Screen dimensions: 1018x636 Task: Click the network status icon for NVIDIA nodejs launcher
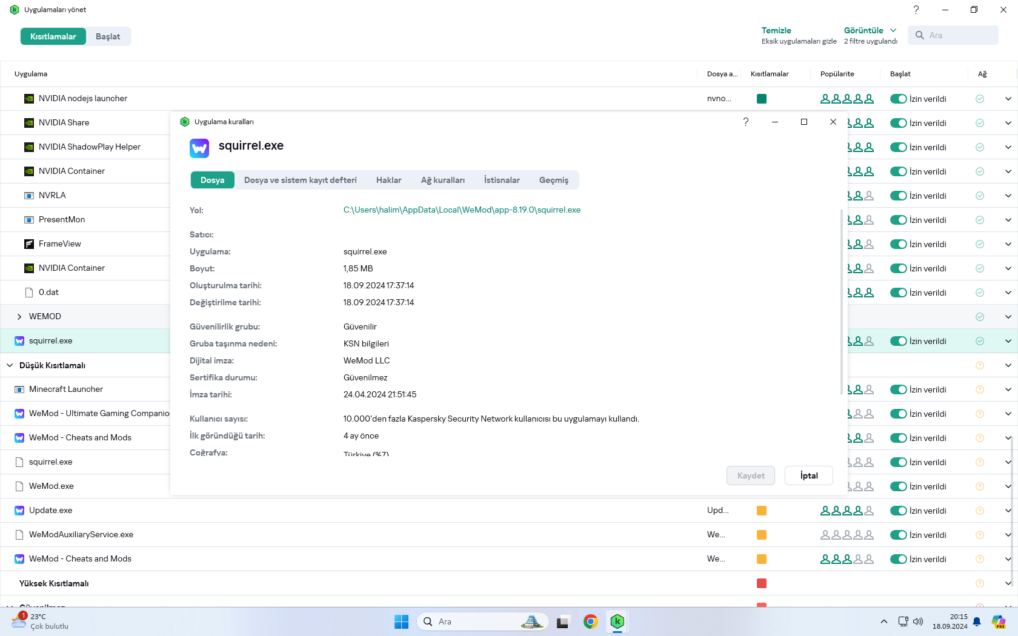coord(980,99)
